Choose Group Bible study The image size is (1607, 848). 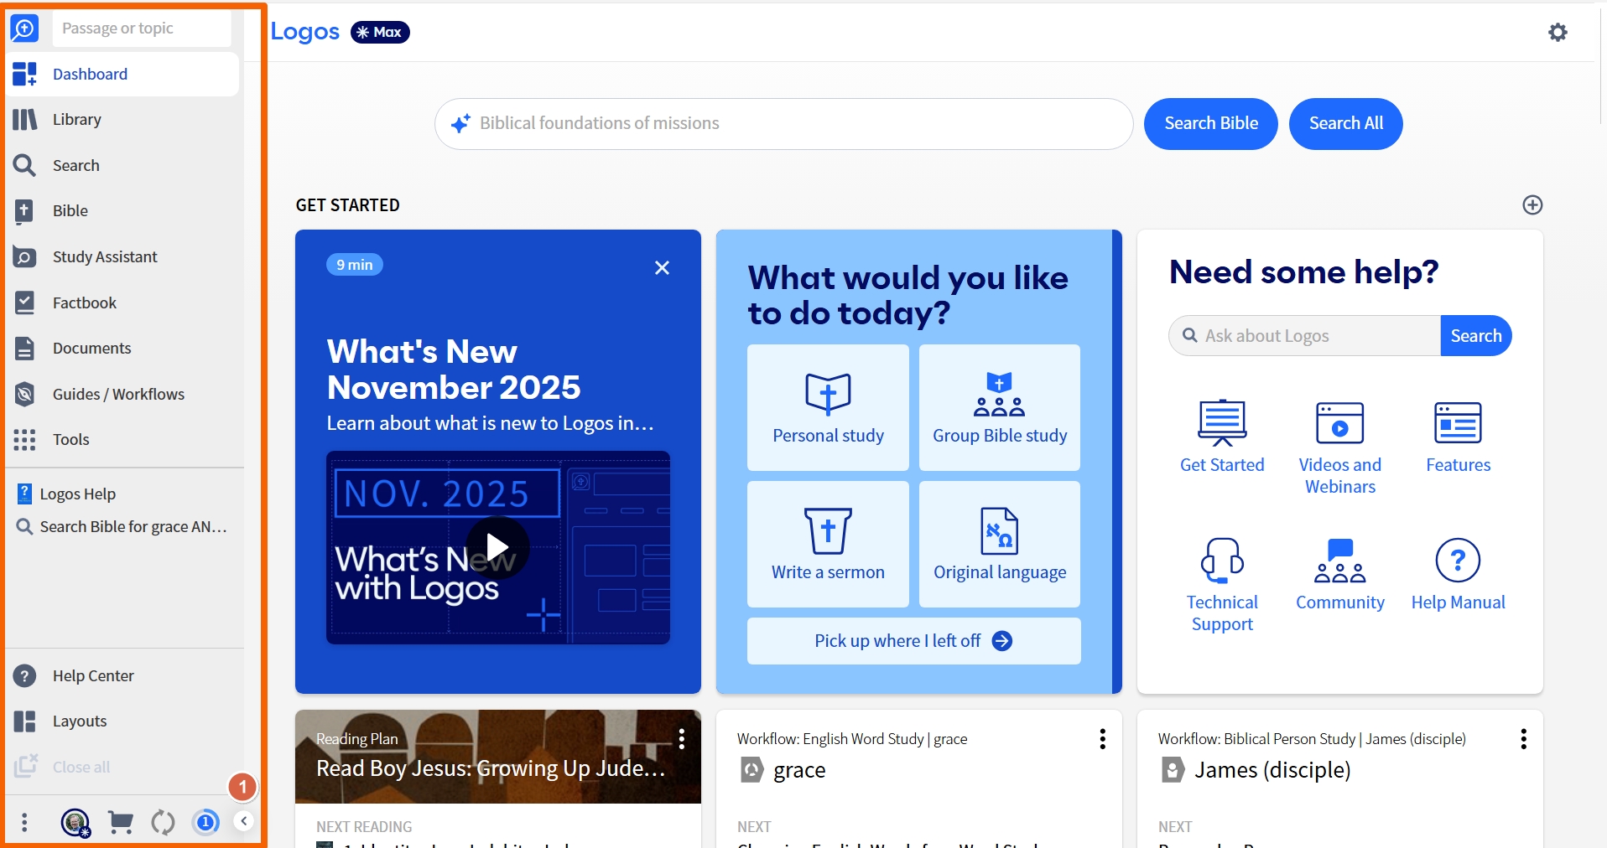1000,407
